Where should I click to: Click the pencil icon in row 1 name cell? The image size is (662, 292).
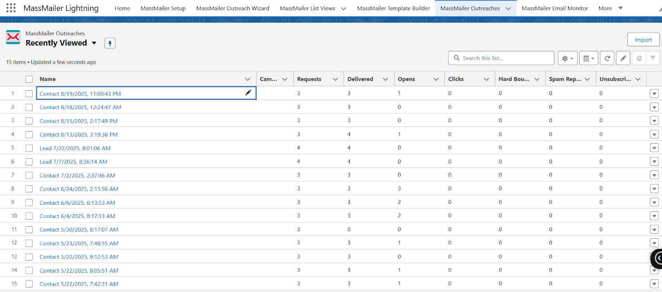pos(248,93)
